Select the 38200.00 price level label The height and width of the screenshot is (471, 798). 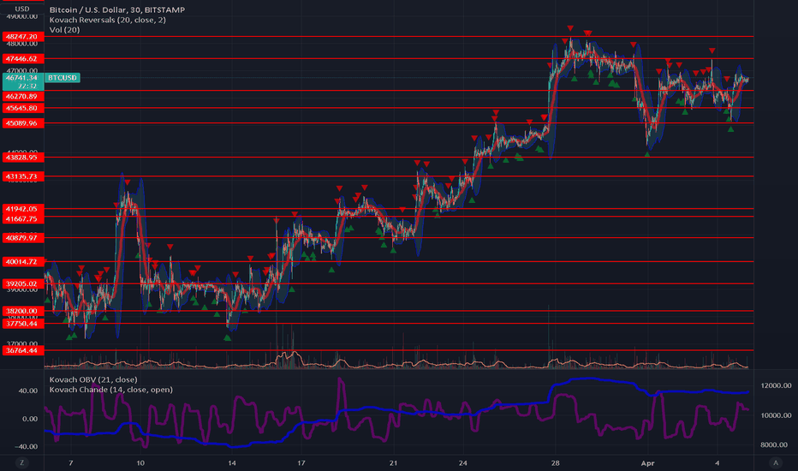pyautogui.click(x=21, y=311)
